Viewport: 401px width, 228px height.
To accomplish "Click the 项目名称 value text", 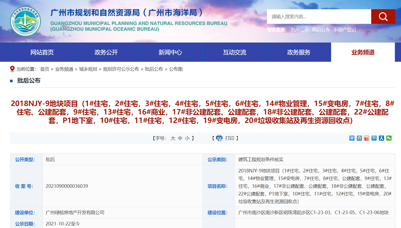I will [x=315, y=186].
